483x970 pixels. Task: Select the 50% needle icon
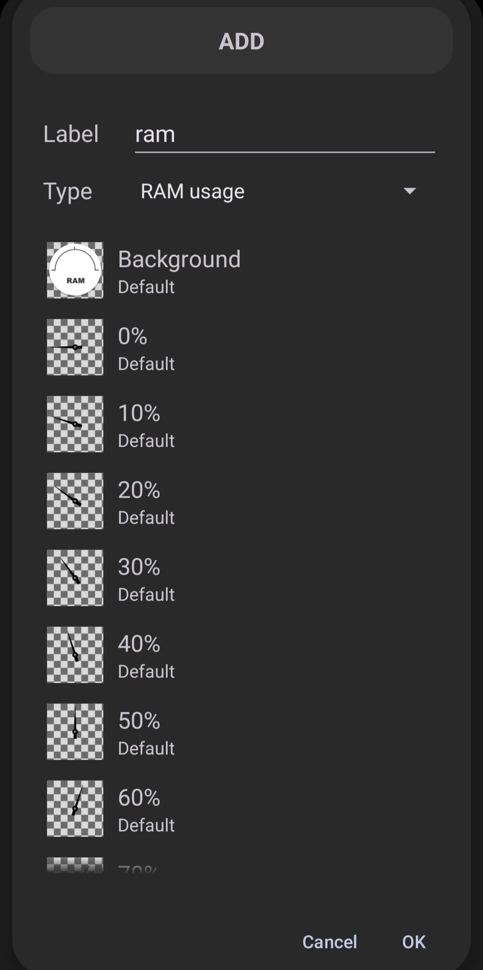click(x=75, y=732)
